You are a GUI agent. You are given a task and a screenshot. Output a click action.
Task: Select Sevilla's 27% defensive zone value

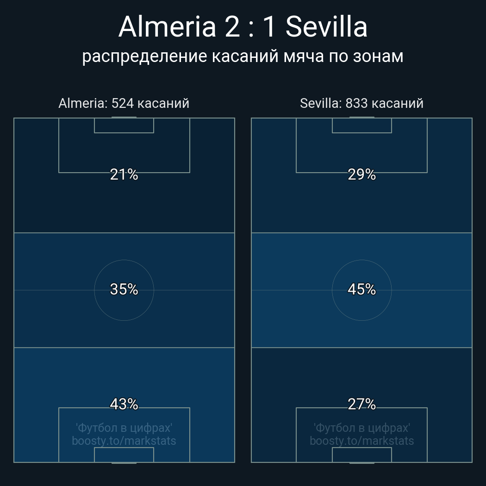click(x=361, y=404)
